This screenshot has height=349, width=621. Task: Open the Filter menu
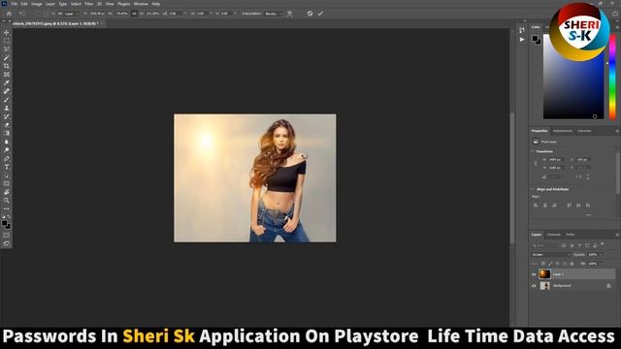(x=88, y=4)
